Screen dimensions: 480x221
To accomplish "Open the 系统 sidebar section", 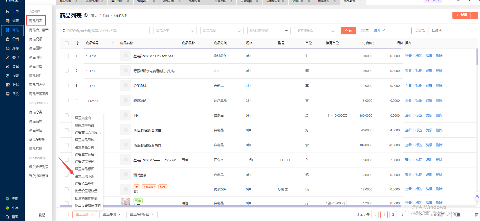I will click(x=12, y=94).
